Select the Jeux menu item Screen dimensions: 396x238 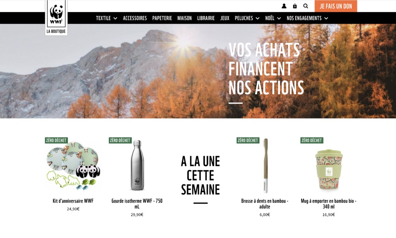pos(225,18)
